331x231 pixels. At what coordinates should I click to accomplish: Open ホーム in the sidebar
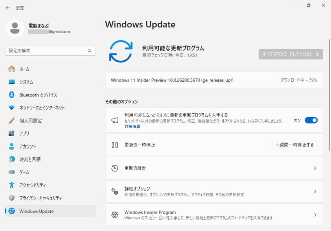click(x=50, y=69)
